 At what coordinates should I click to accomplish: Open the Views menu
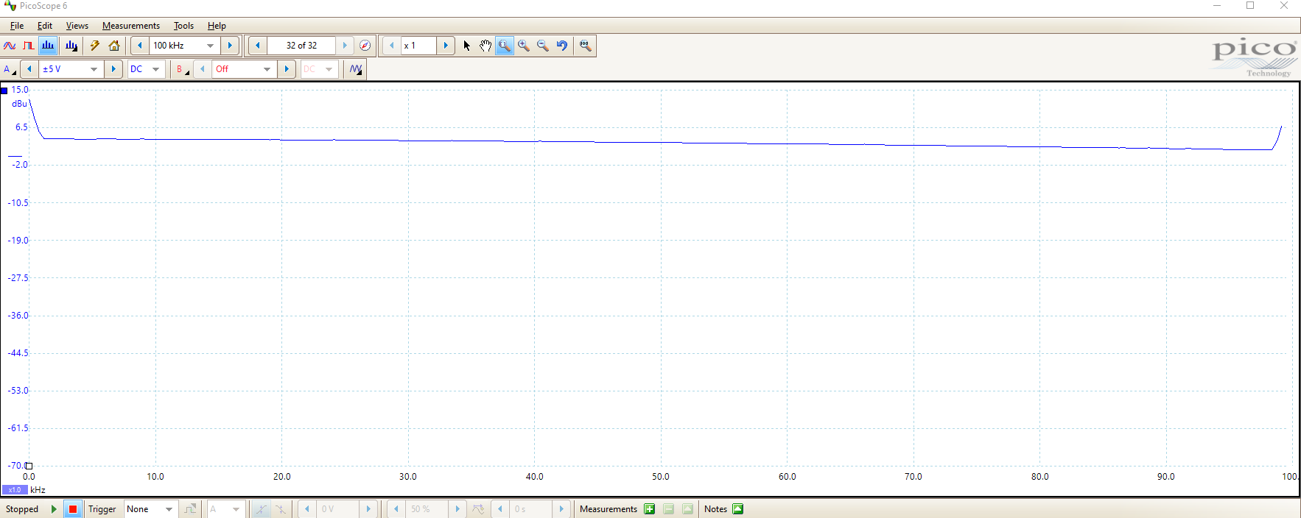point(77,26)
